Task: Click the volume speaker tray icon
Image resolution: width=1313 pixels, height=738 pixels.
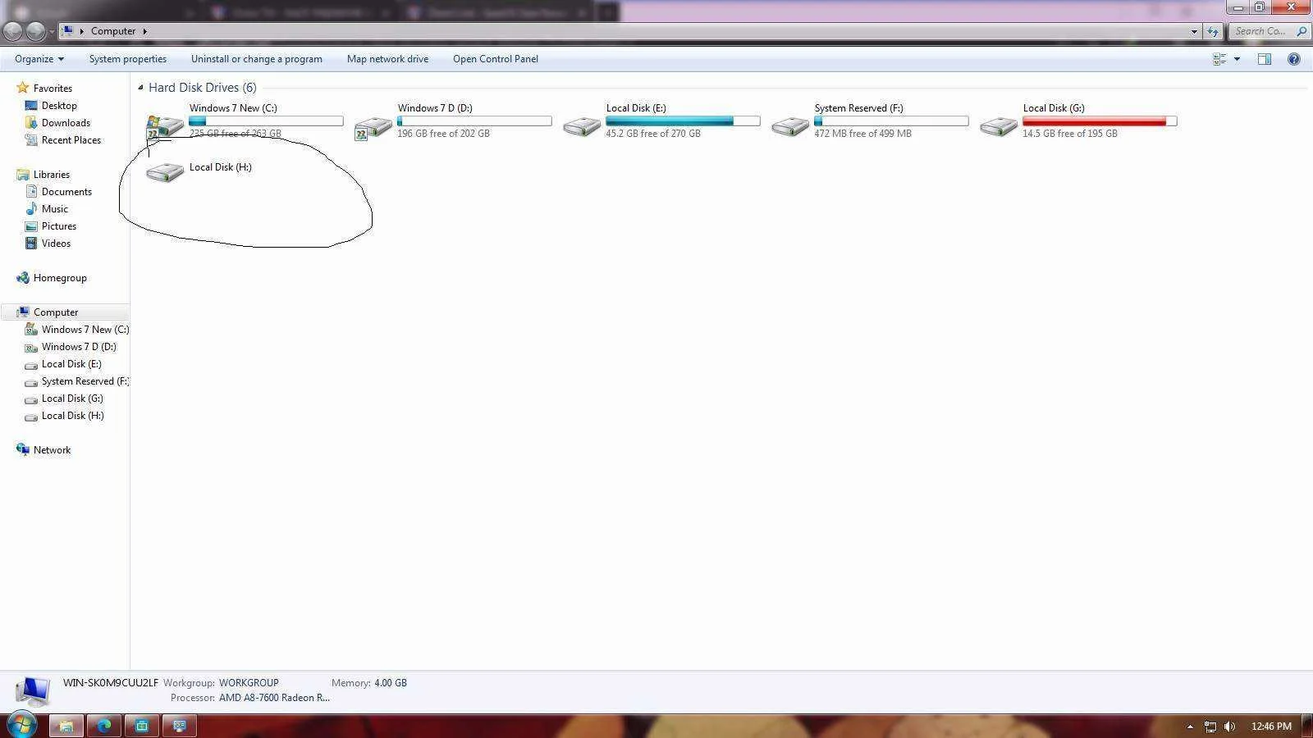Action: click(x=1229, y=727)
